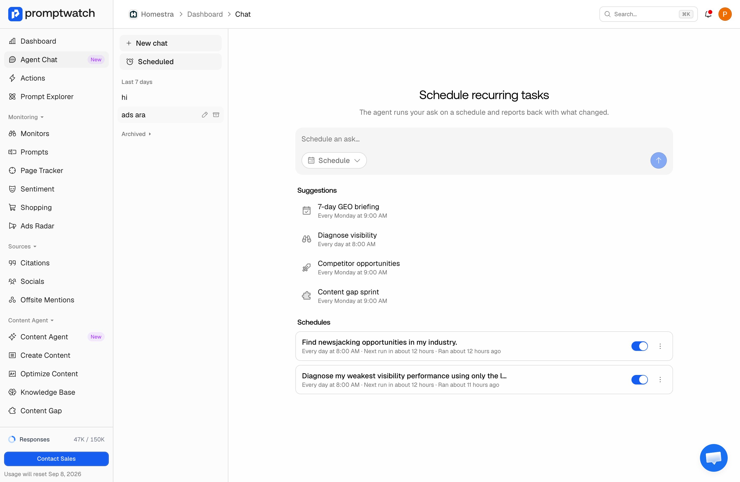Open the Scheduled chats view
The height and width of the screenshot is (482, 740).
coord(170,62)
